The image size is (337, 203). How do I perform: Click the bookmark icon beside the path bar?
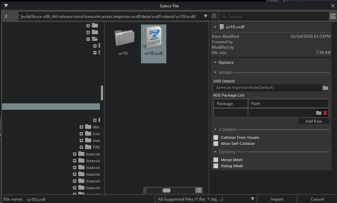click(214, 16)
